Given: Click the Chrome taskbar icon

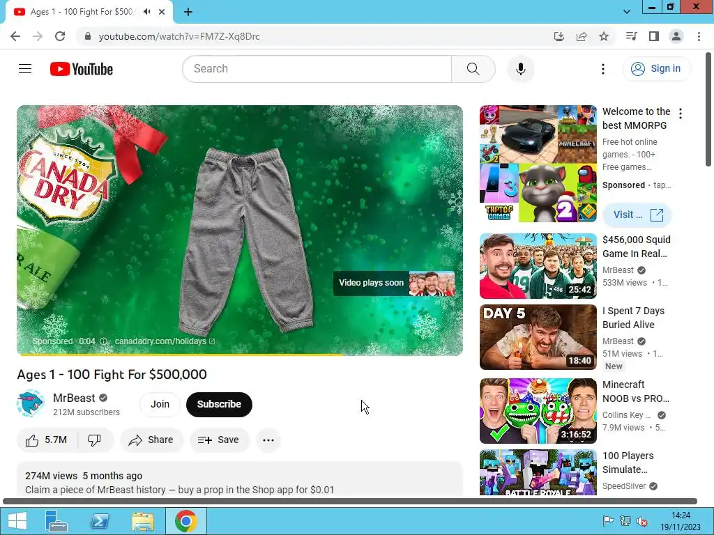Looking at the screenshot, I should (185, 521).
